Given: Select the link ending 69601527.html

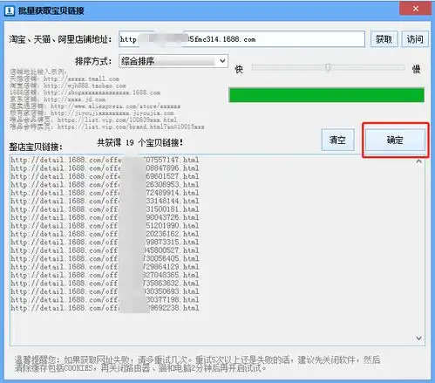Looking at the screenshot, I should pyautogui.click(x=105, y=176).
